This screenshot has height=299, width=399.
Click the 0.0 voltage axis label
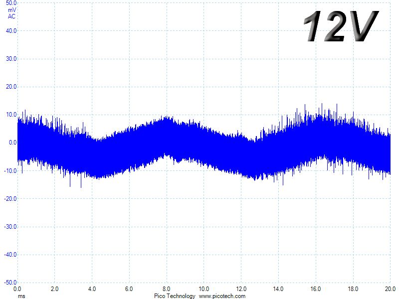coord(13,143)
